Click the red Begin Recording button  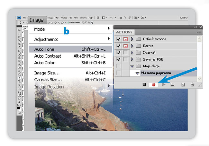[x=154, y=85]
